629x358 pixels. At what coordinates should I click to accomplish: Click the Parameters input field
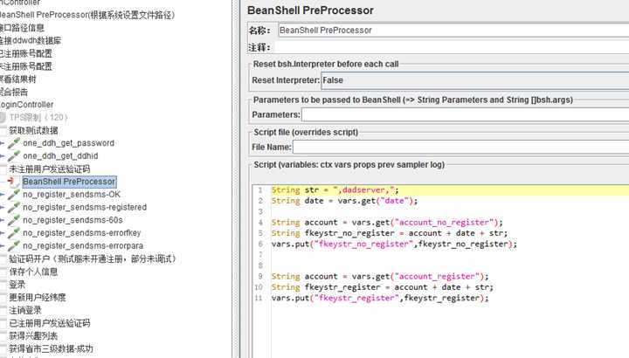click(x=466, y=114)
